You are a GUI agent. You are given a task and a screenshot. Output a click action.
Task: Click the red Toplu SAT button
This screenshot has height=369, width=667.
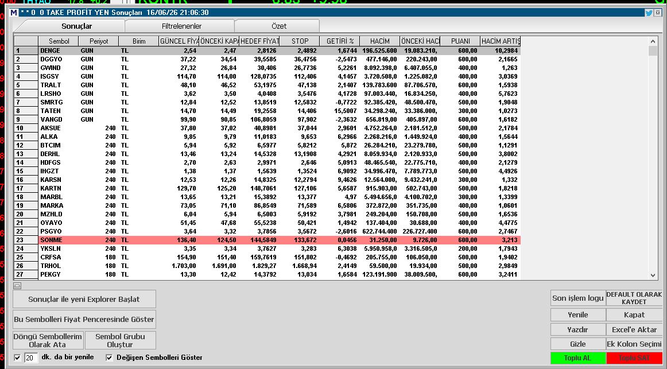click(634, 358)
